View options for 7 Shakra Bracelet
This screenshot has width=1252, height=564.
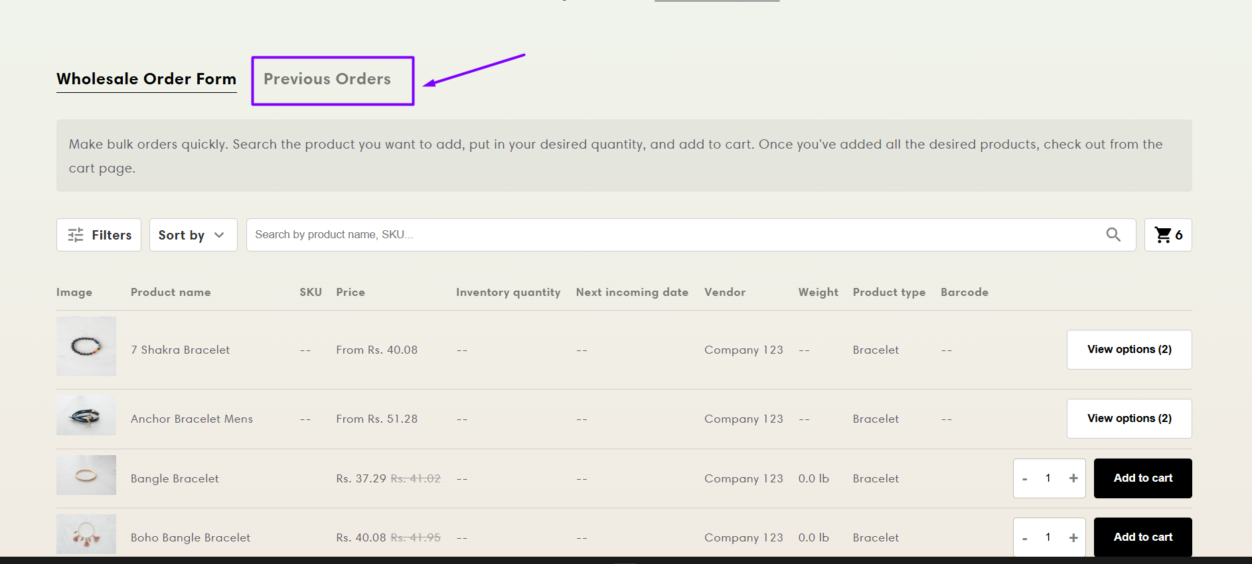coord(1129,350)
